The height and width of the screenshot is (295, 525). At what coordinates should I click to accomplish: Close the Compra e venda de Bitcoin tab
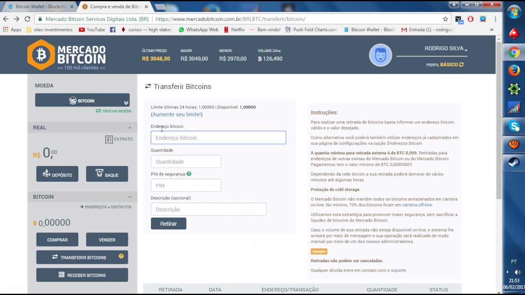click(146, 7)
